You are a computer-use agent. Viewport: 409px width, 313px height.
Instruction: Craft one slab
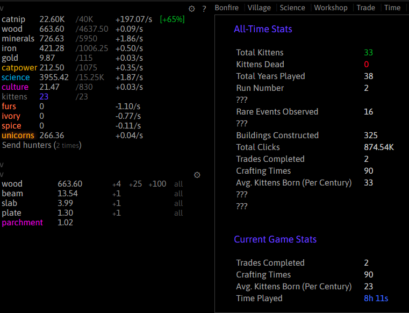117,203
